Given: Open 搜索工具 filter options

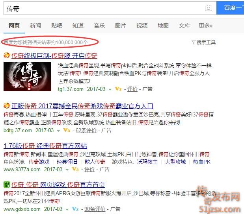Looking at the screenshot, I should (x=204, y=42).
